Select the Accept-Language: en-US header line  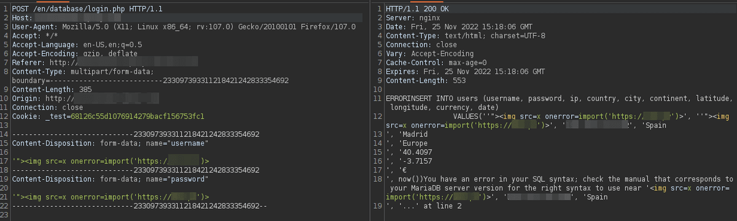coord(77,45)
